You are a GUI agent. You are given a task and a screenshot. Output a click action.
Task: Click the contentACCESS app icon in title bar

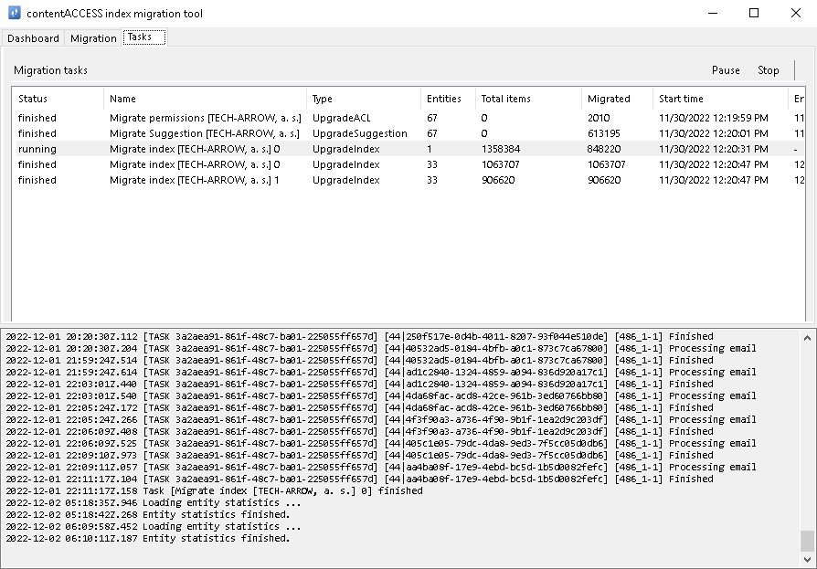click(14, 14)
